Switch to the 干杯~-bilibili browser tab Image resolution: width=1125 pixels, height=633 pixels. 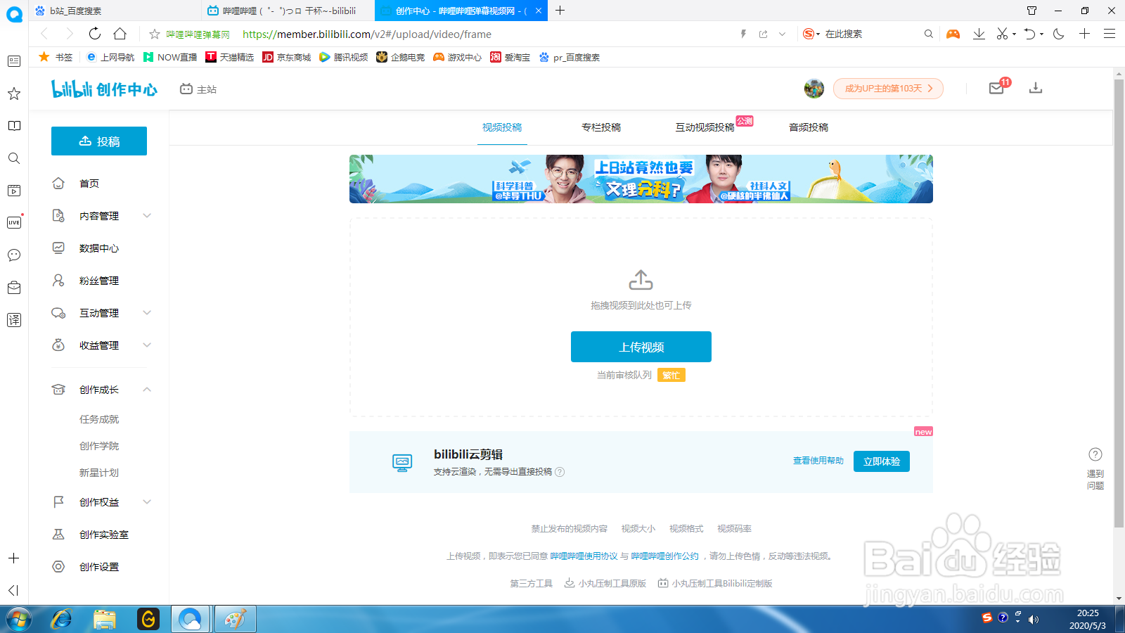coord(288,11)
